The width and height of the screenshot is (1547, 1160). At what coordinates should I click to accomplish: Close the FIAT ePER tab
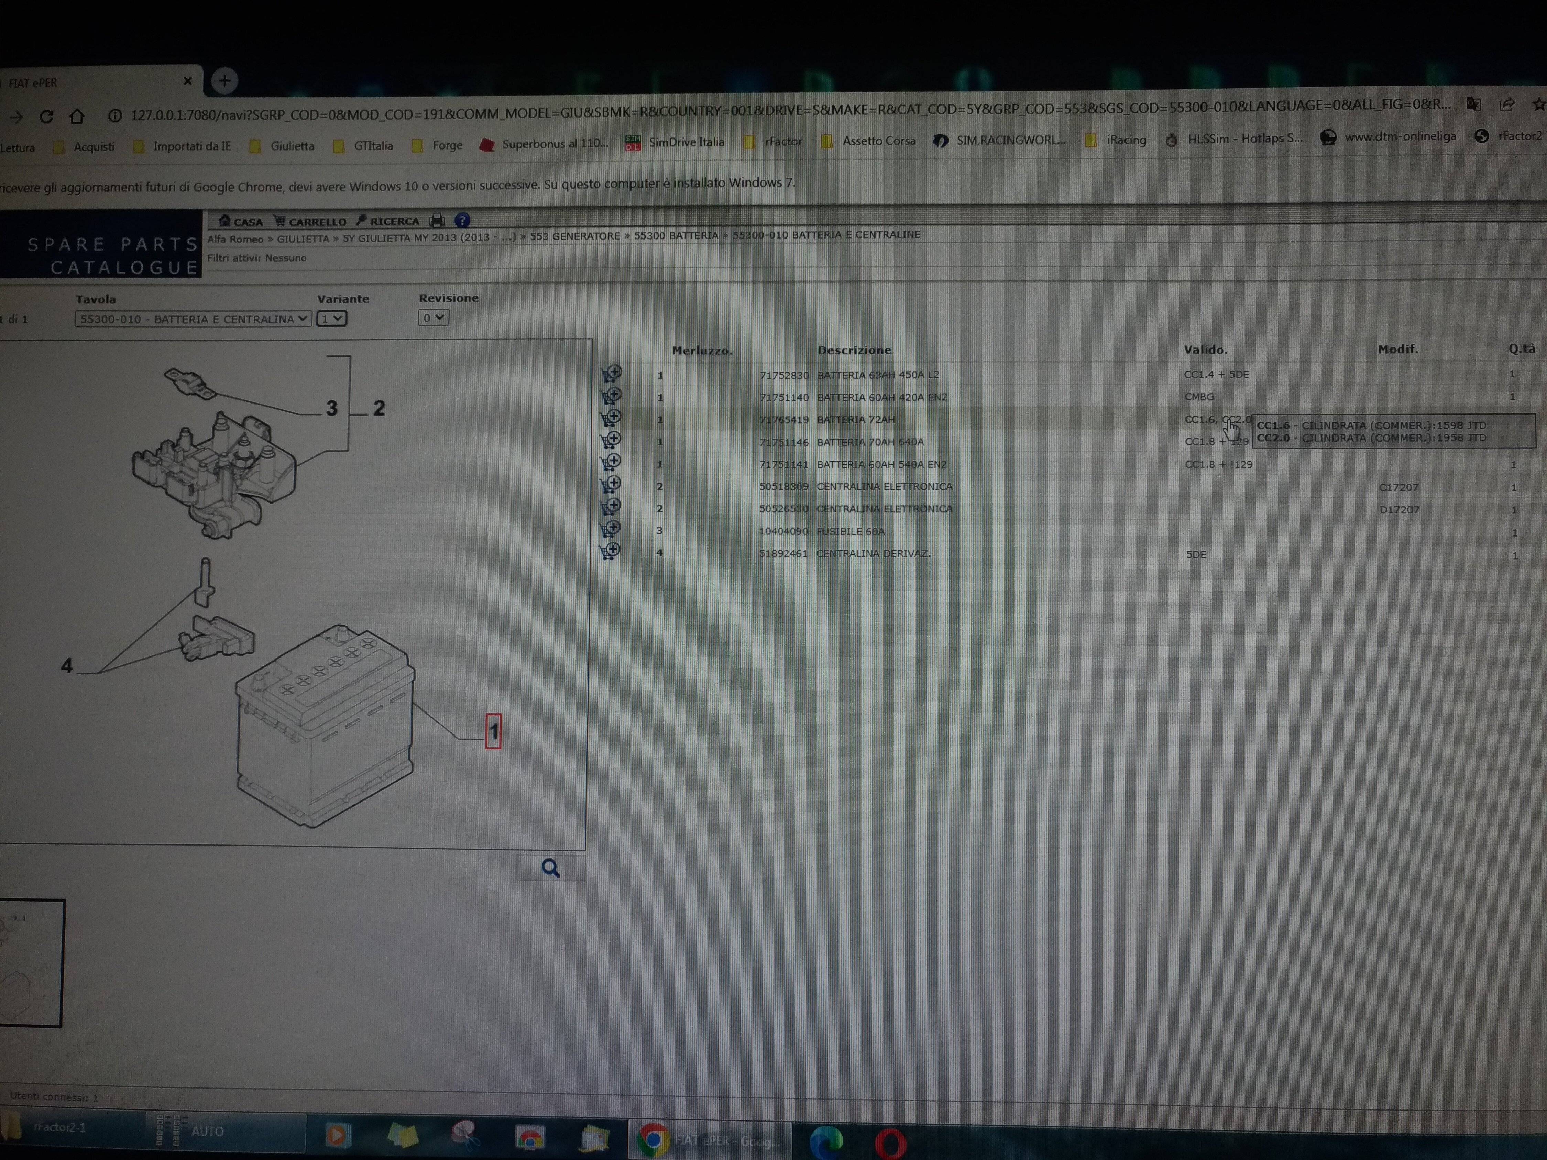click(187, 81)
